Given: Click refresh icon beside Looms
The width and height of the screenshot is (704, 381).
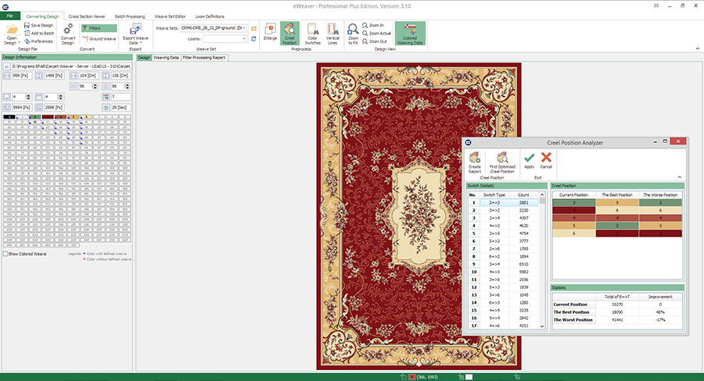Looking at the screenshot, I should click(253, 39).
